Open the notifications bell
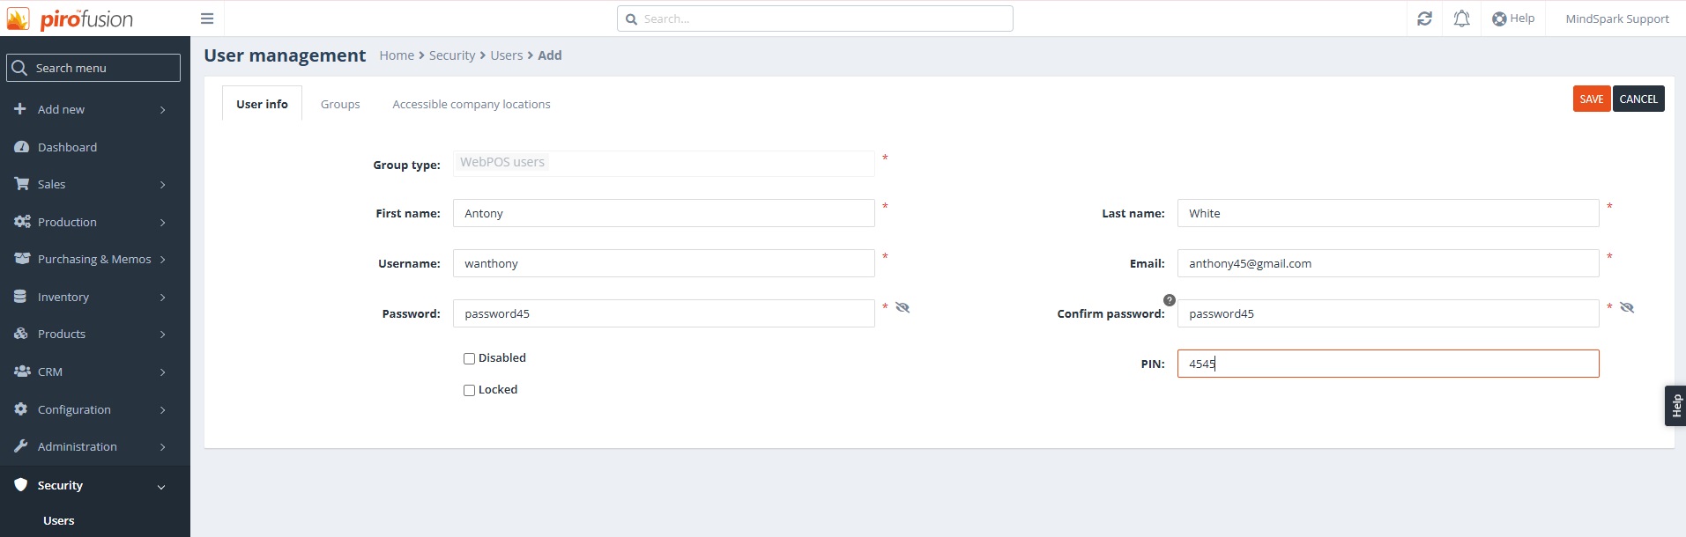This screenshot has height=537, width=1686. [1461, 18]
